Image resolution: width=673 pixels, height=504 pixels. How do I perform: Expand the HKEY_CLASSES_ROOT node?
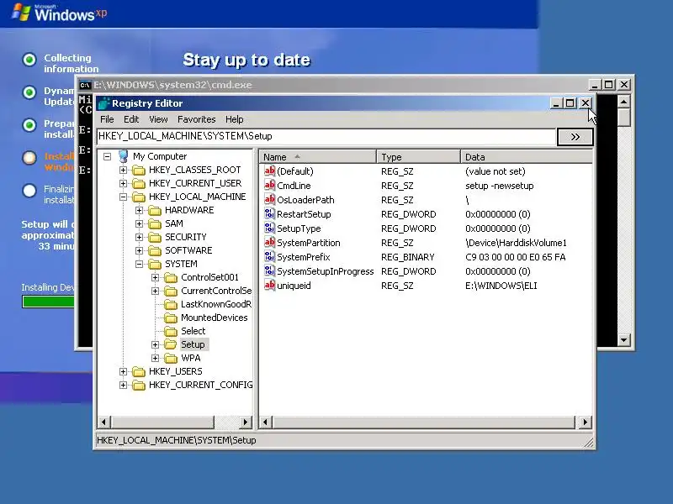tap(123, 171)
